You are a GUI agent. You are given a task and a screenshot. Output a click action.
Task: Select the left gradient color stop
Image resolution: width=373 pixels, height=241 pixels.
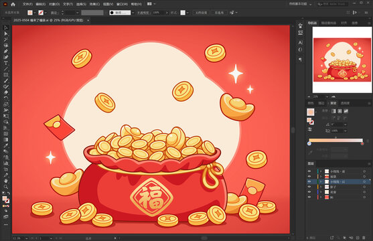click(309, 143)
